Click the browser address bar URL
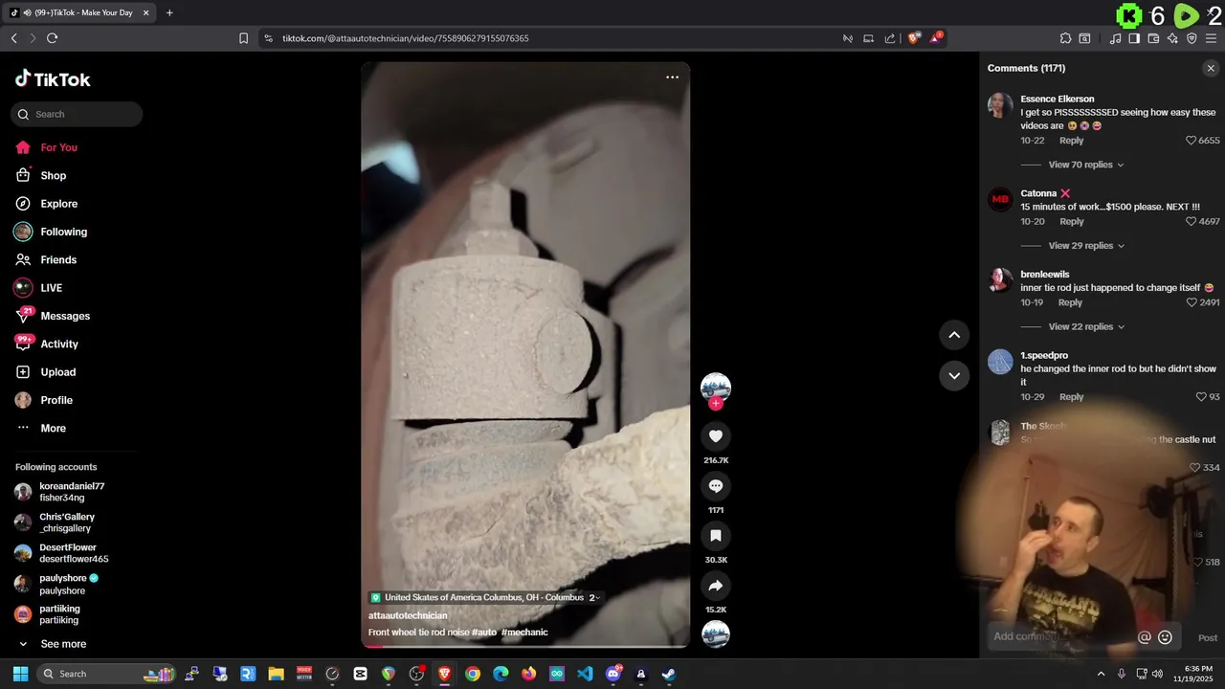The width and height of the screenshot is (1225, 689). coord(406,38)
